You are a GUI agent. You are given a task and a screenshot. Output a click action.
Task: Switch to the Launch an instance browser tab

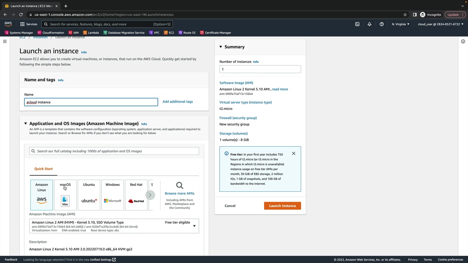pyautogui.click(x=31, y=6)
